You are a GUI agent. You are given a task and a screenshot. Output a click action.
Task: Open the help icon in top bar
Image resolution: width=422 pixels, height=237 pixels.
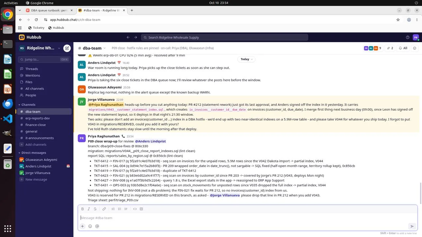pos(407,38)
